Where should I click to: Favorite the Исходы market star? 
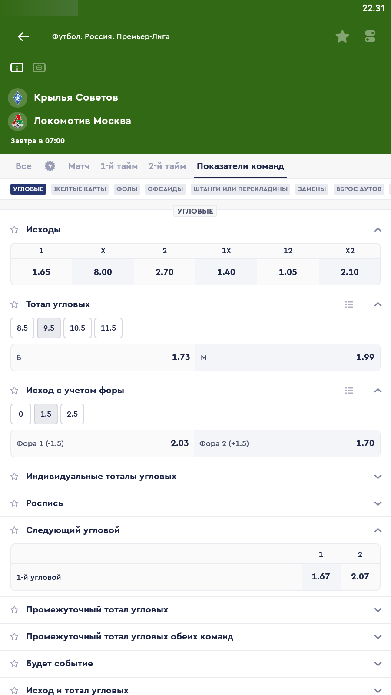[x=14, y=230]
